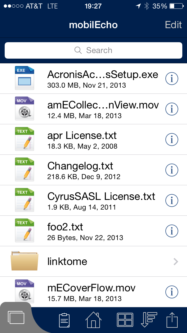187x333 pixels.
Task: Show info for mECoverFlow.mov
Action: pyautogui.click(x=172, y=292)
